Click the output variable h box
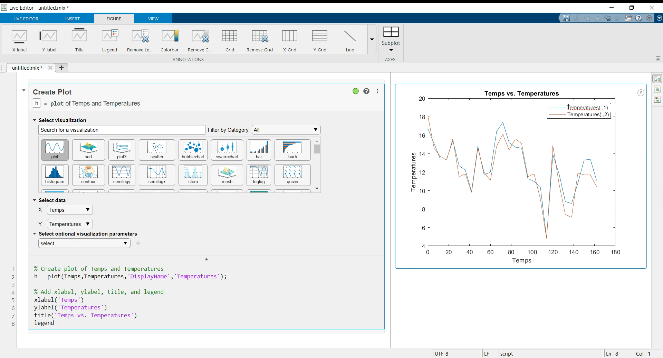The height and width of the screenshot is (358, 663). (x=37, y=103)
